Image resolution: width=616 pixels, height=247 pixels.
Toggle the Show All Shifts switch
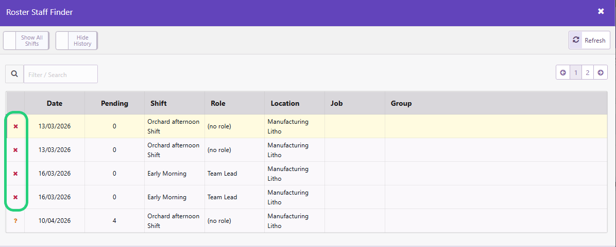[x=26, y=41]
